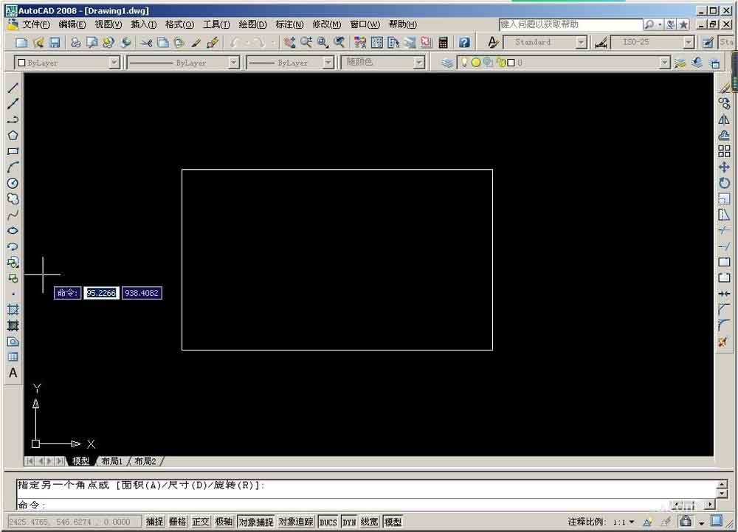Select the Table tool

point(13,357)
